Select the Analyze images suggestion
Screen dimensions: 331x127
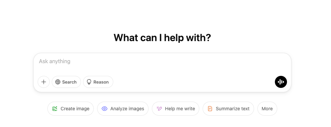click(x=123, y=109)
